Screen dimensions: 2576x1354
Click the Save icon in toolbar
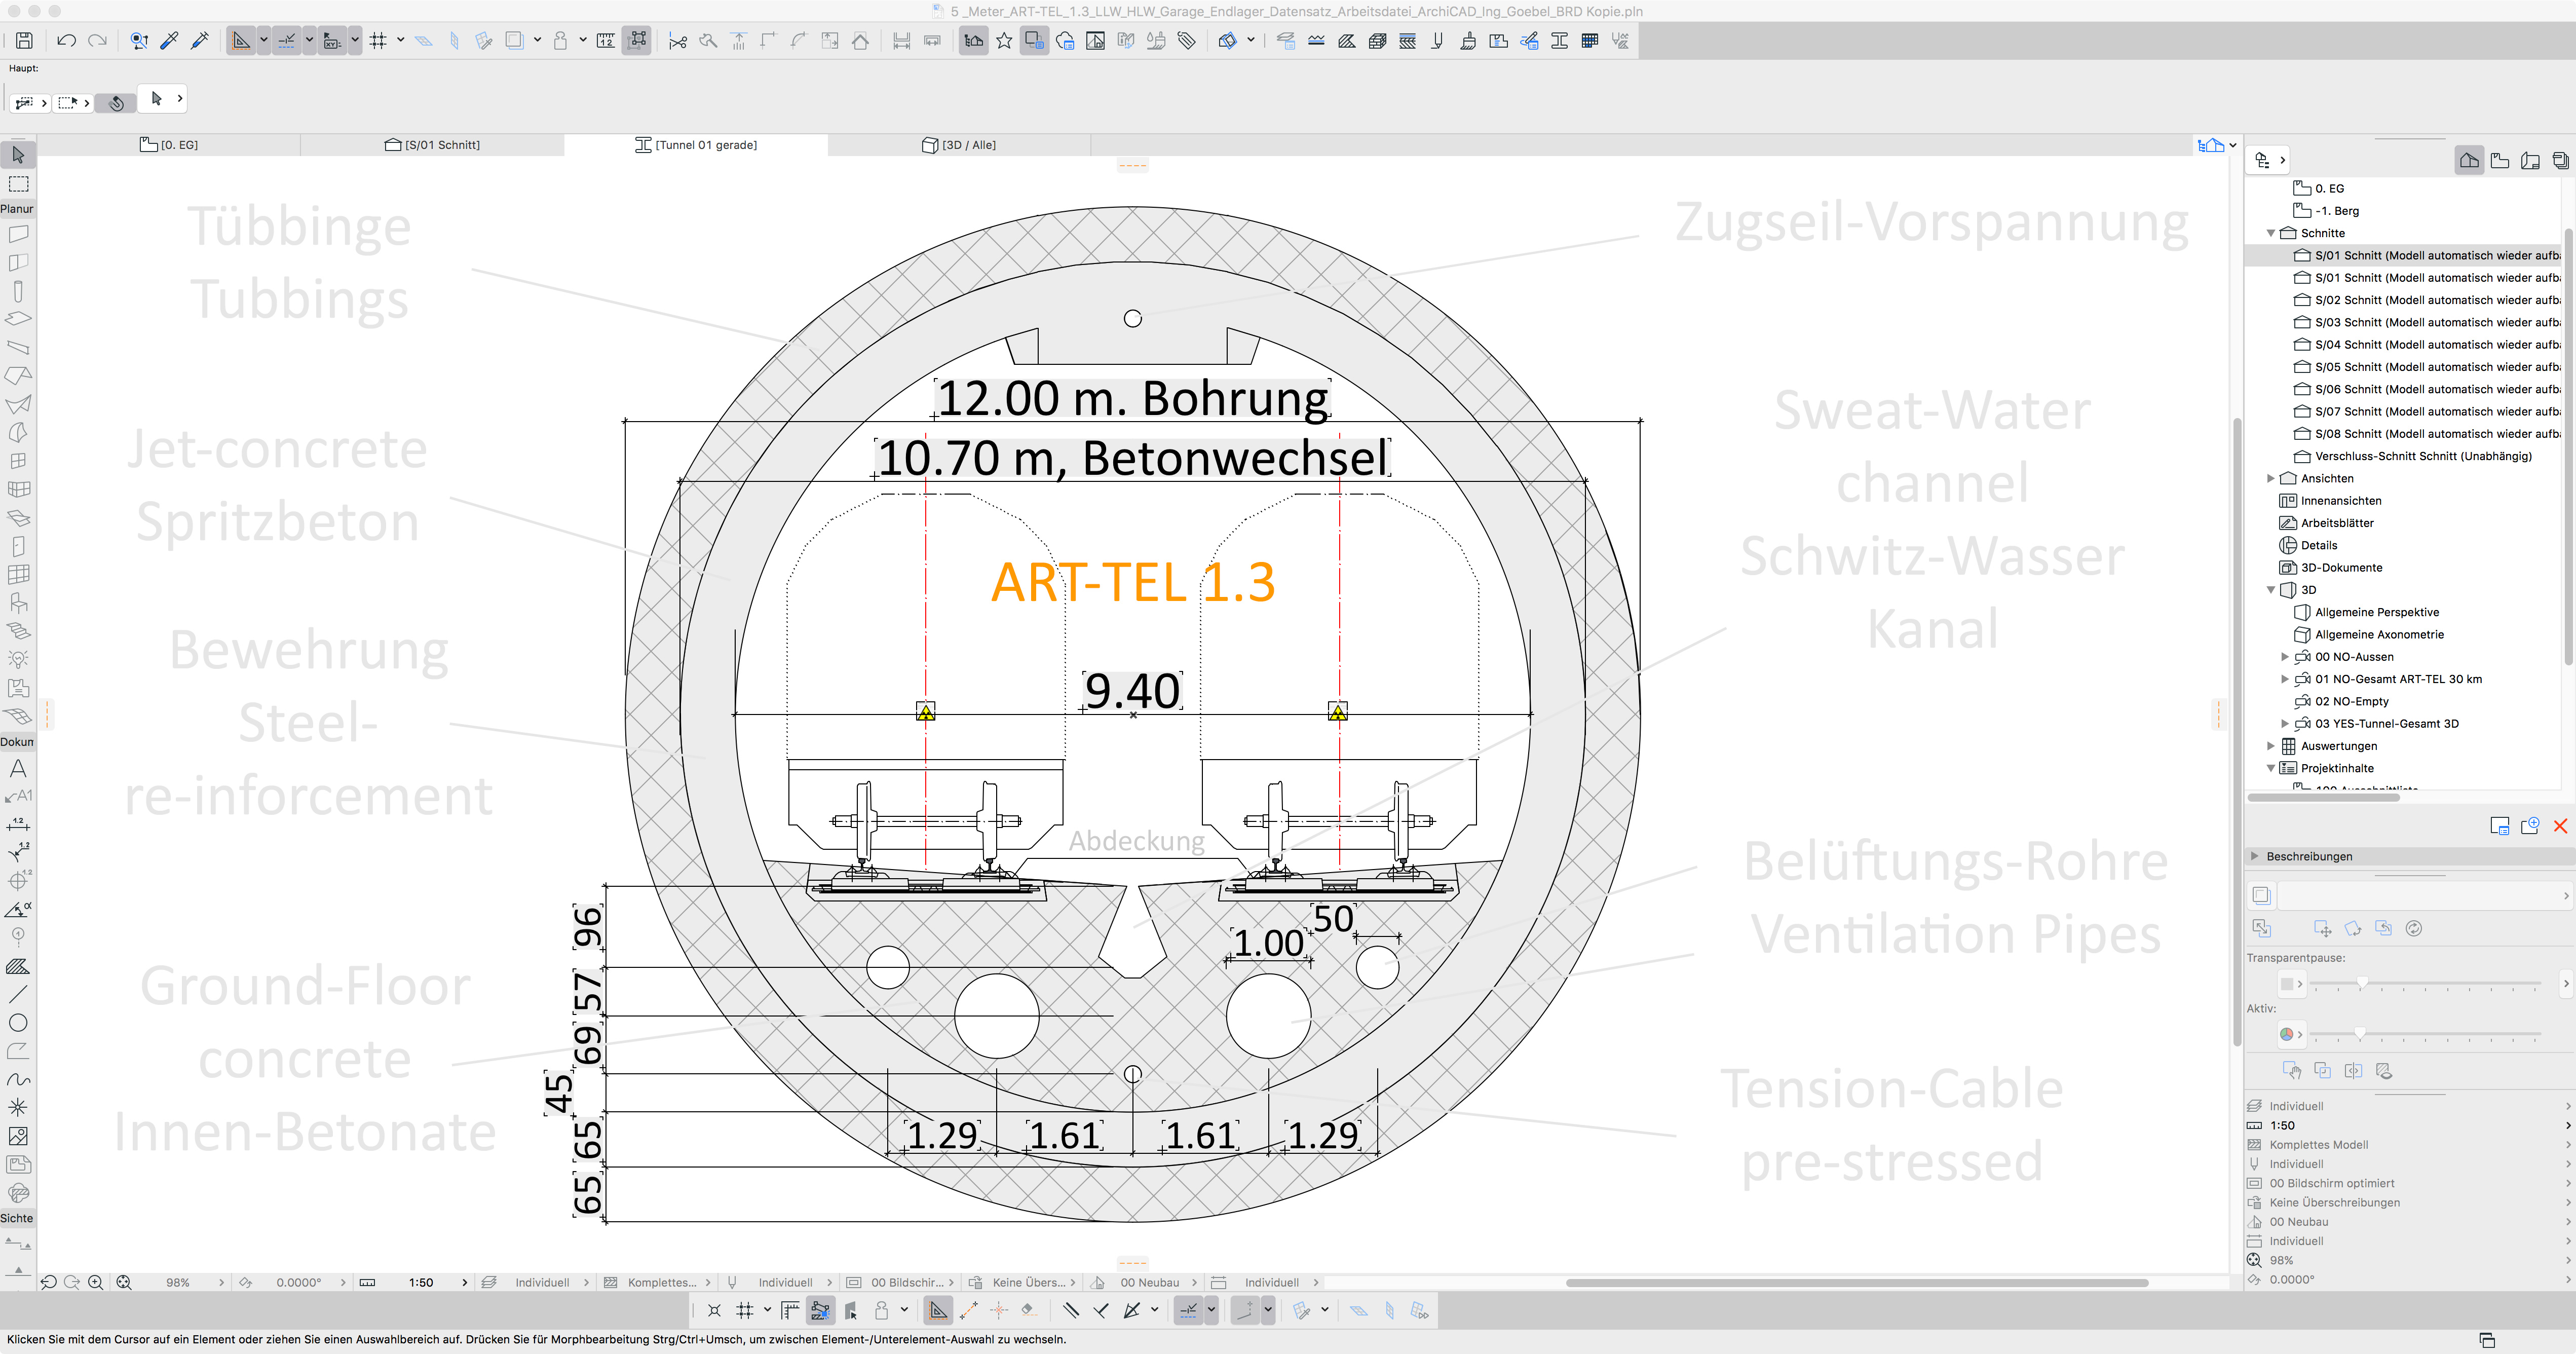coord(24,41)
